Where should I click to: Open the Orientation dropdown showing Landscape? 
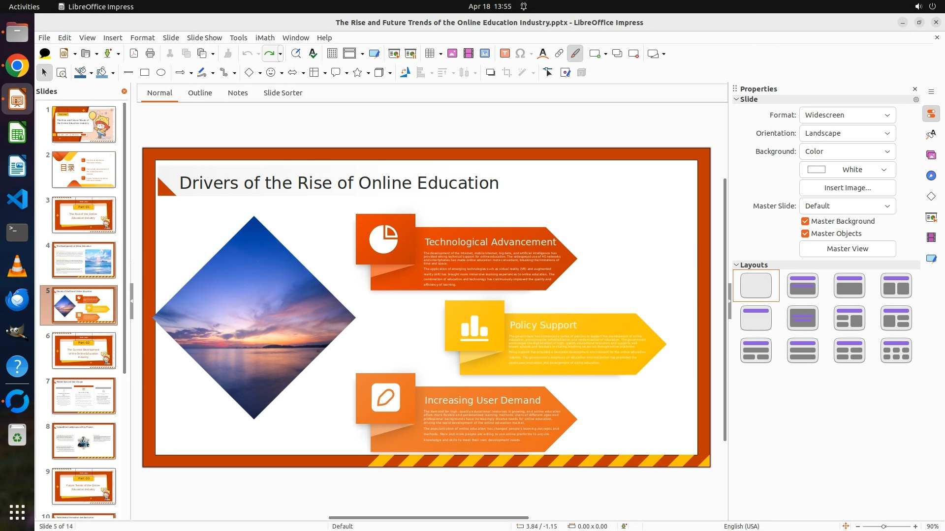(x=847, y=133)
